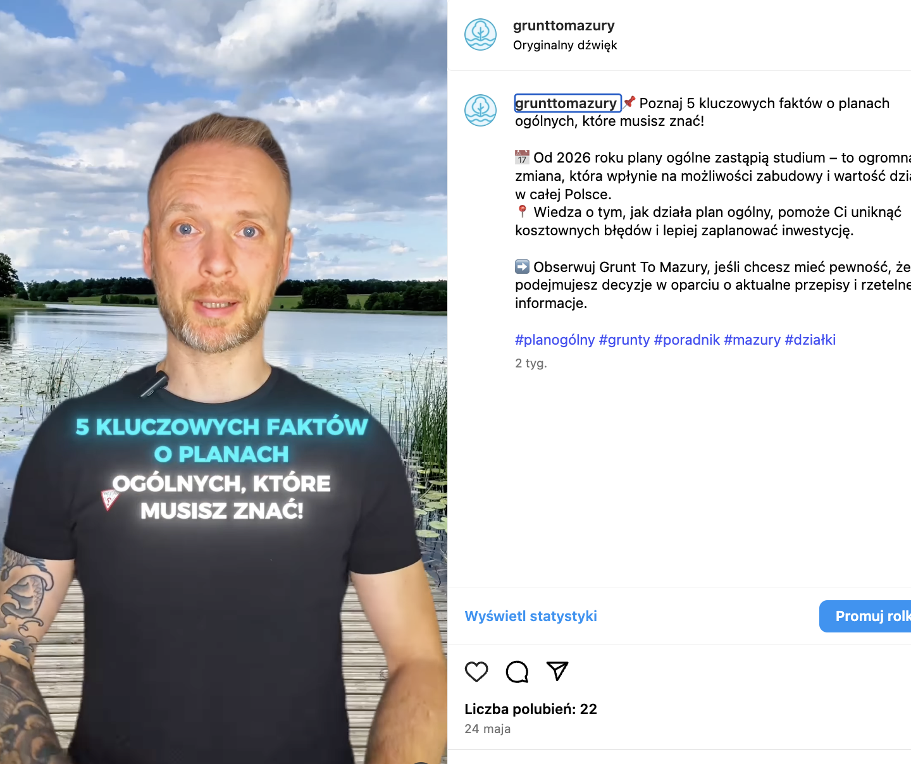Click Wyświetl statystyki link
The image size is (911, 764).
pos(531,616)
